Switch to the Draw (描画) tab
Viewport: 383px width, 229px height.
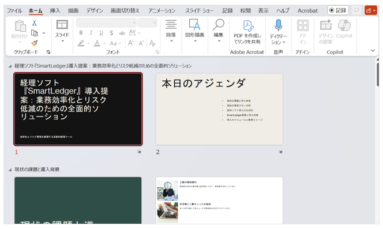pyautogui.click(x=73, y=10)
